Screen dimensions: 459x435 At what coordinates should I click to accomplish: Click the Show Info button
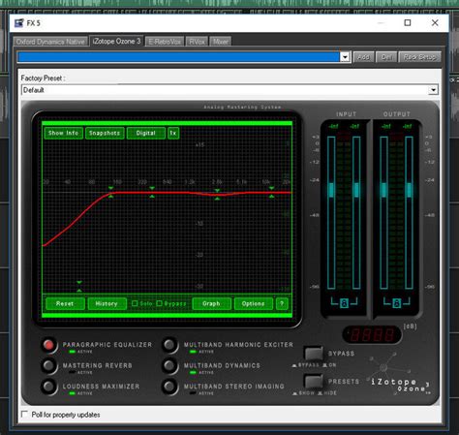coord(64,133)
